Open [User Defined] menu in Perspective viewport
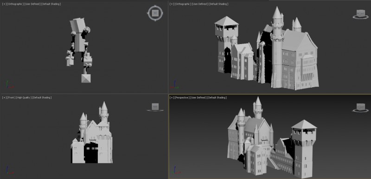Screen dimensions: 371x179 point(198,97)
